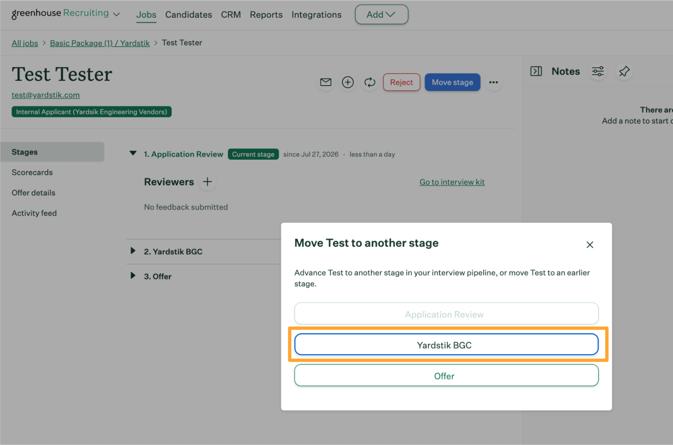The image size is (673, 445).
Task: Collapse the 1. Application Review stage
Action: 133,153
